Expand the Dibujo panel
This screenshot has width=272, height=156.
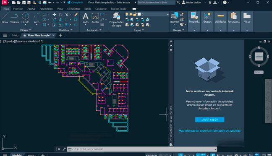click(26, 30)
